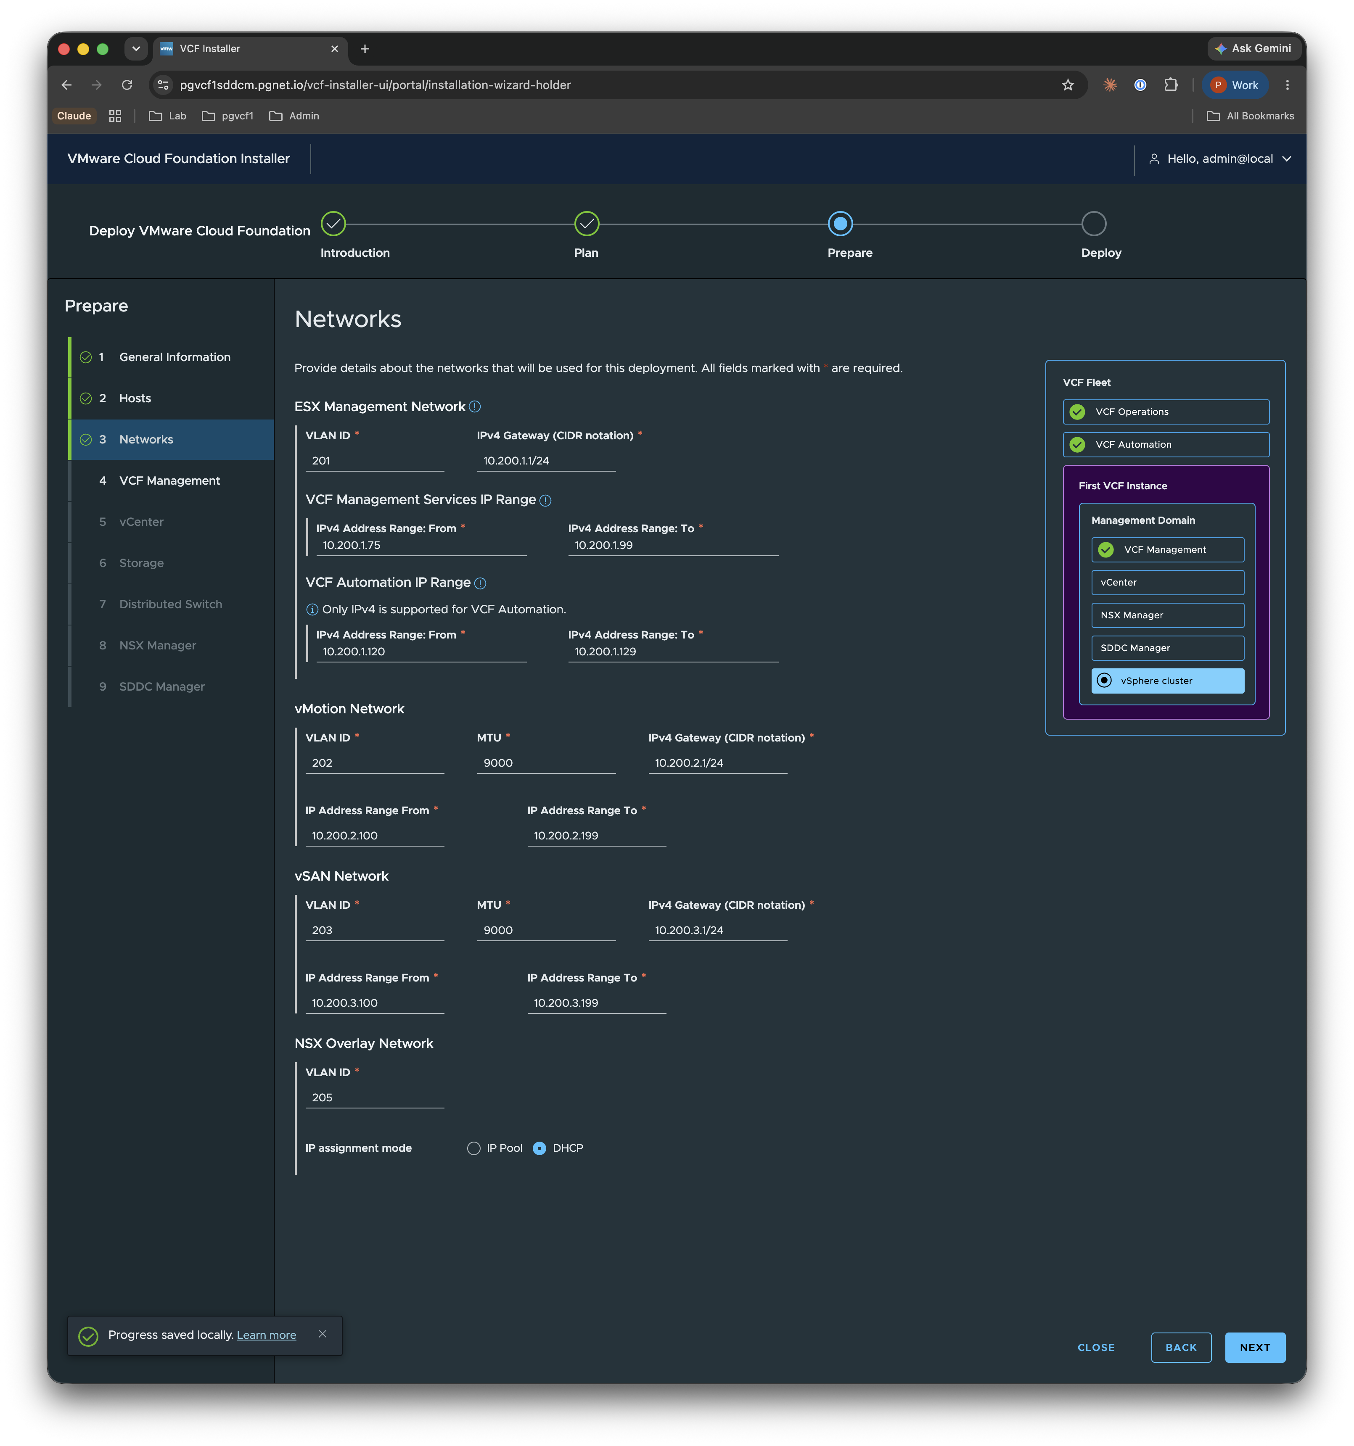This screenshot has width=1354, height=1446.
Task: Click the vCenter box in Management Domain
Action: pyautogui.click(x=1167, y=583)
